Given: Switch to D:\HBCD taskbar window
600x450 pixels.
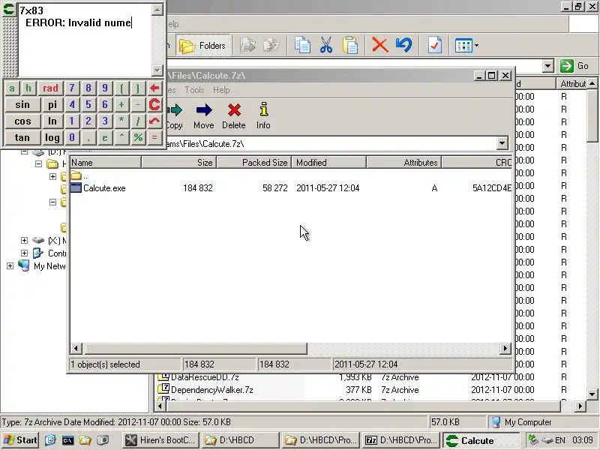Looking at the screenshot, I should 240,440.
